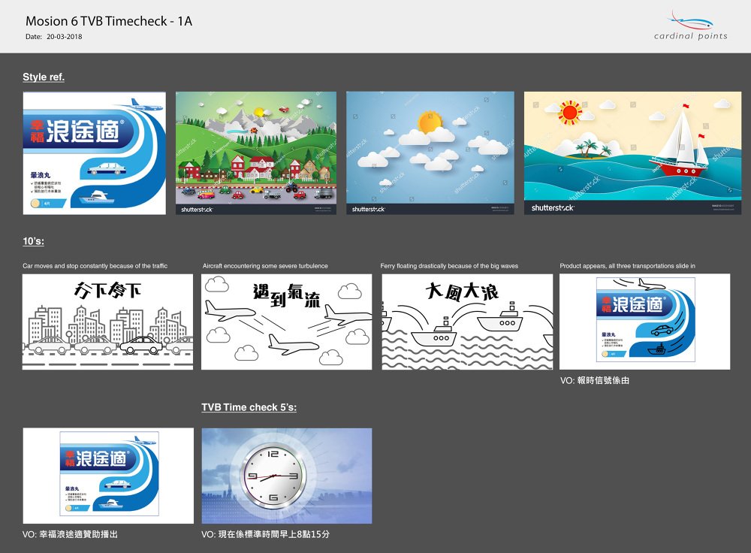Click the caption about car moving in traffic
This screenshot has height=553, width=751.
click(95, 266)
